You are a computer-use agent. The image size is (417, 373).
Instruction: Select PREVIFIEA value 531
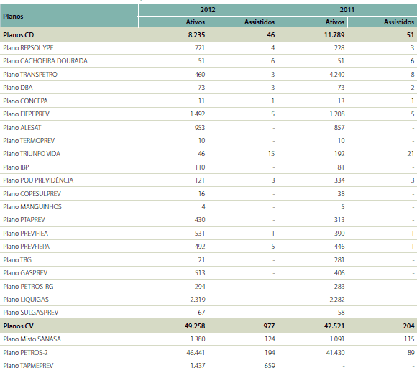coord(200,234)
